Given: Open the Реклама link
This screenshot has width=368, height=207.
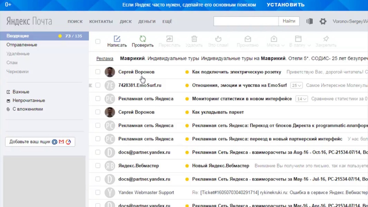Looking at the screenshot, I should 105,58.
